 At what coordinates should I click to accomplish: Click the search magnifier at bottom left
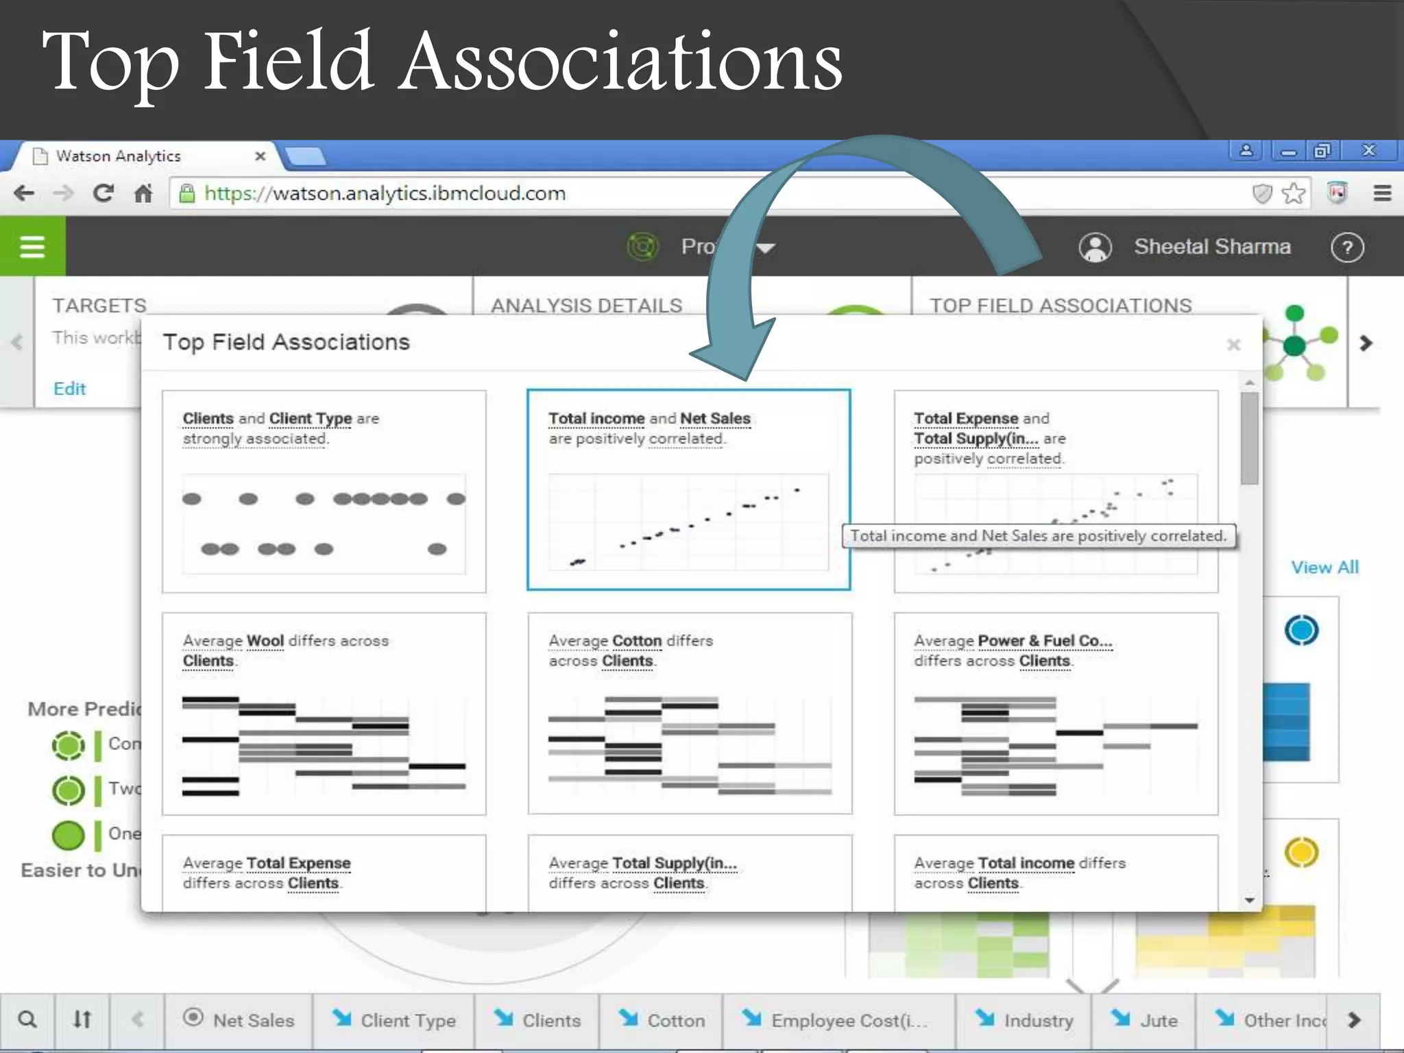27,1019
